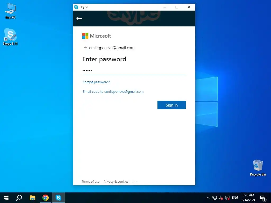Click Email code to emiliqpeneva@gmail.com link
The image size is (271, 203).
point(113,92)
